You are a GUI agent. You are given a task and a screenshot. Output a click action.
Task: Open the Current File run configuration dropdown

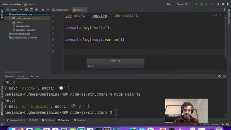pos(184,4)
